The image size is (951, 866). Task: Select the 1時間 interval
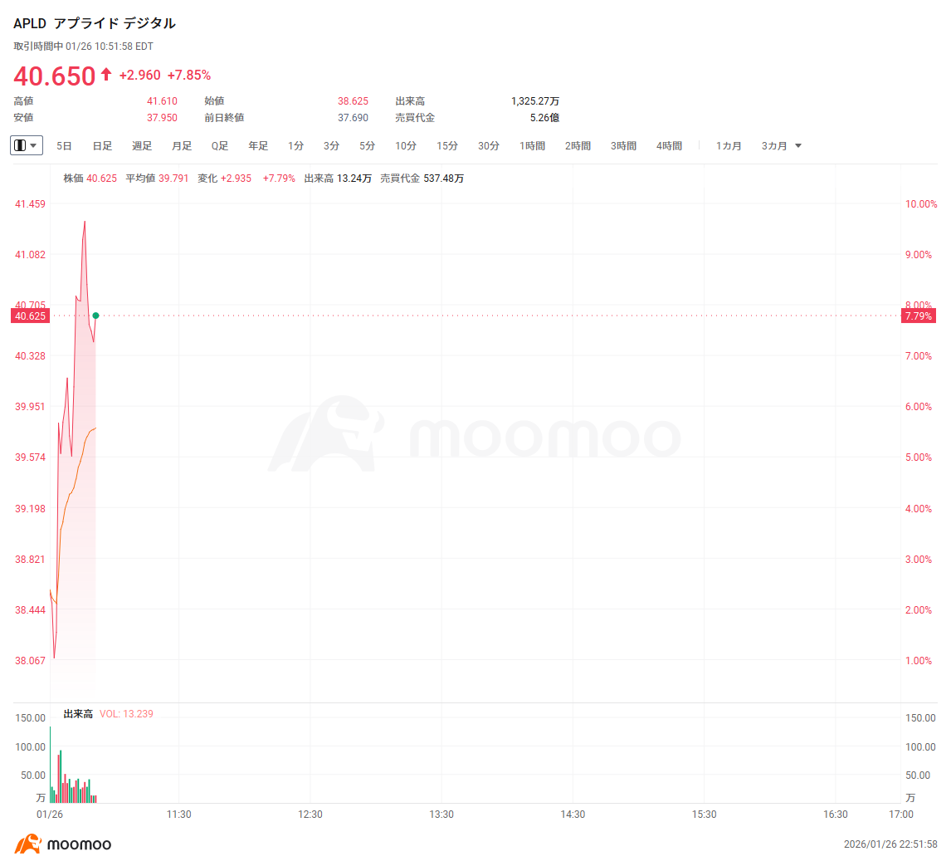(533, 146)
